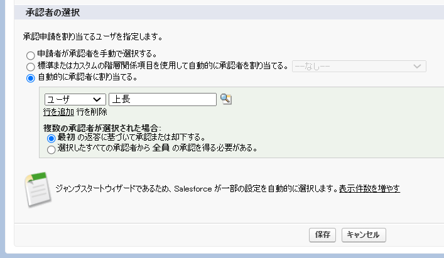Click the Jump Start Wizard notepad icon
This screenshot has width=444, height=258.
tap(38, 188)
